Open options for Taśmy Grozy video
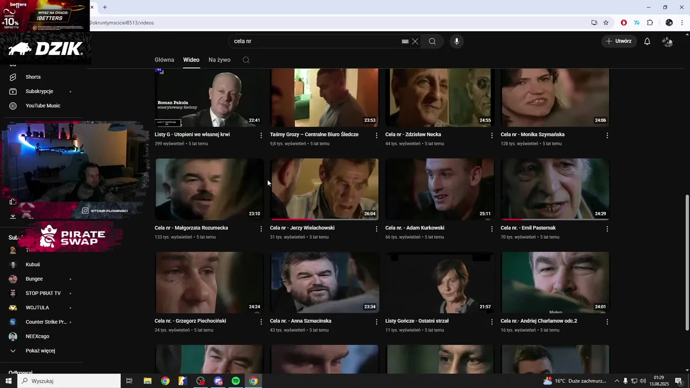This screenshot has height=388, width=690. click(377, 135)
